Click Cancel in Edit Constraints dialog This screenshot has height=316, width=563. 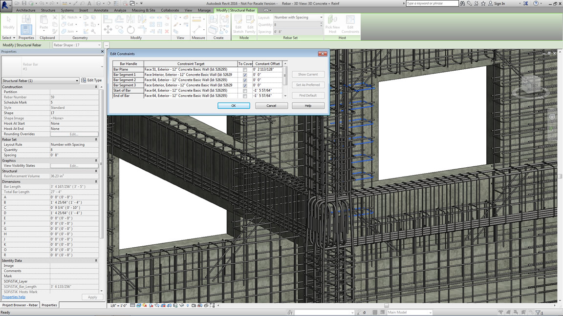(x=271, y=106)
